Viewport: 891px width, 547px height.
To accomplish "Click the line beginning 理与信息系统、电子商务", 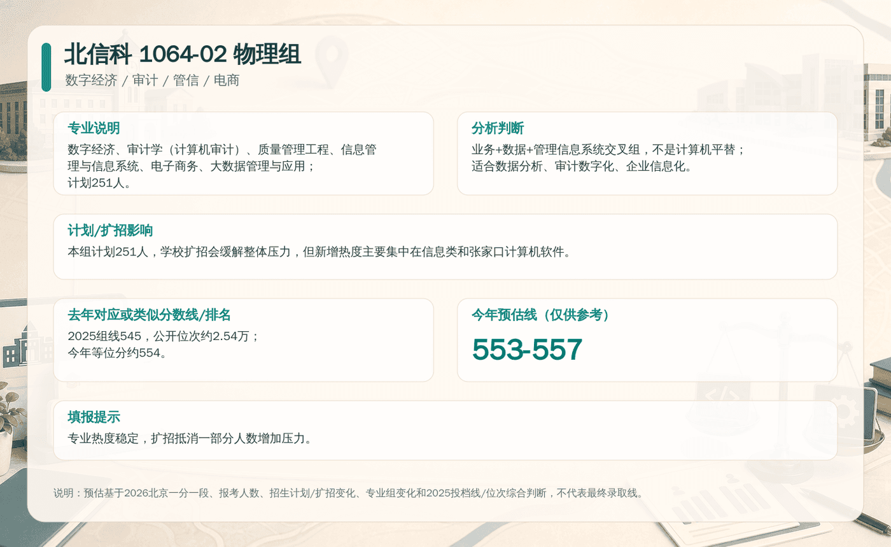I will tap(192, 166).
